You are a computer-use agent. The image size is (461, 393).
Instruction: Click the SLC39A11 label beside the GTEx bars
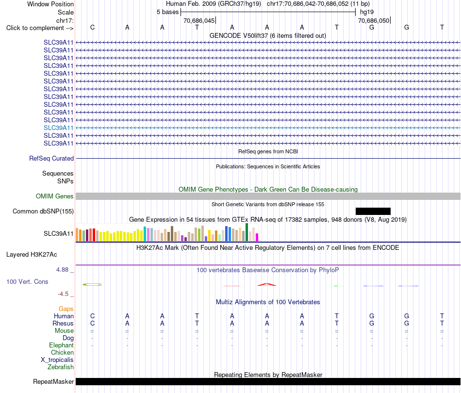pos(59,234)
